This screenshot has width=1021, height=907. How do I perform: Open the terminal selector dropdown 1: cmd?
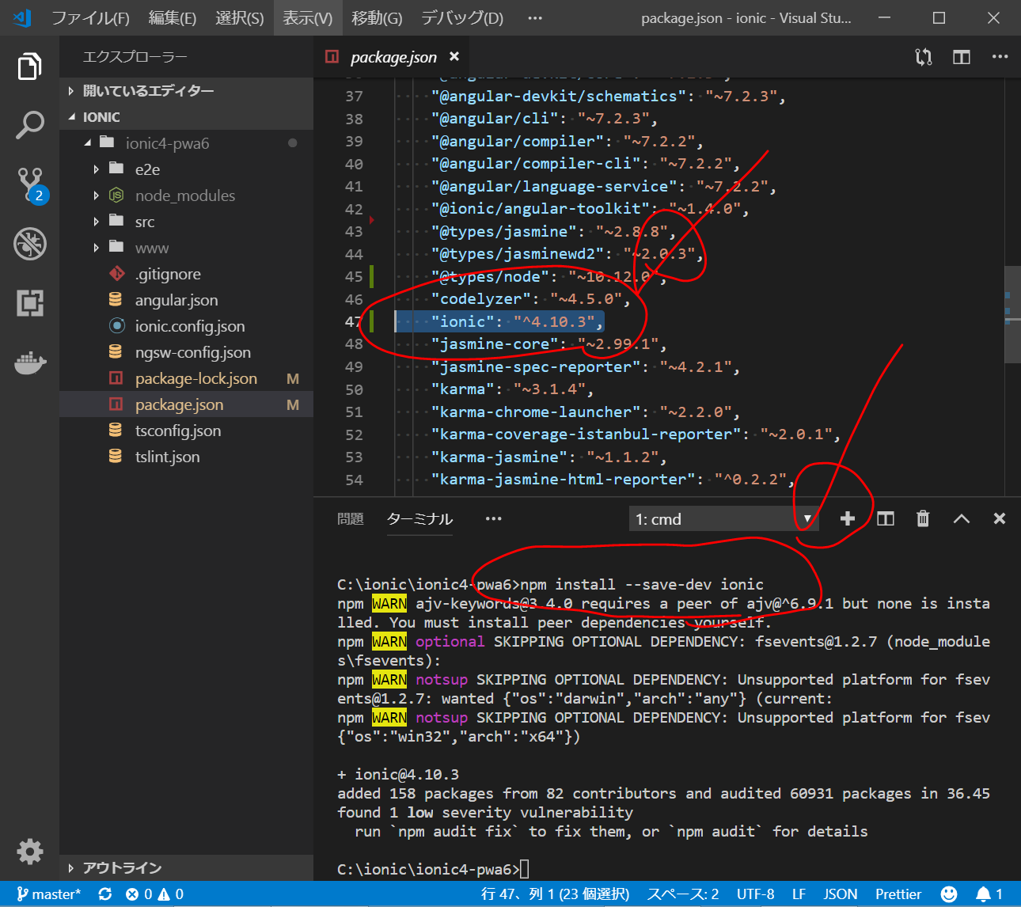[723, 519]
